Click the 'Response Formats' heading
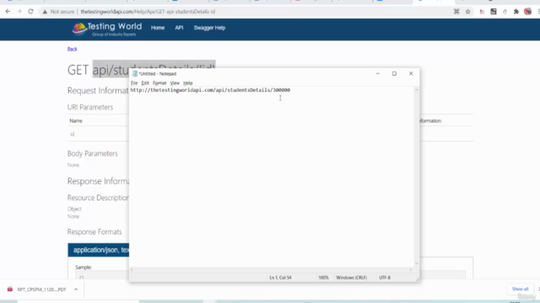540x303 pixels. pyautogui.click(x=94, y=232)
